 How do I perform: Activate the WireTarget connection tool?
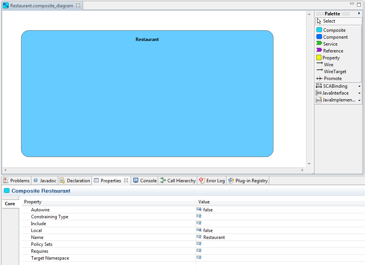pos(331,72)
